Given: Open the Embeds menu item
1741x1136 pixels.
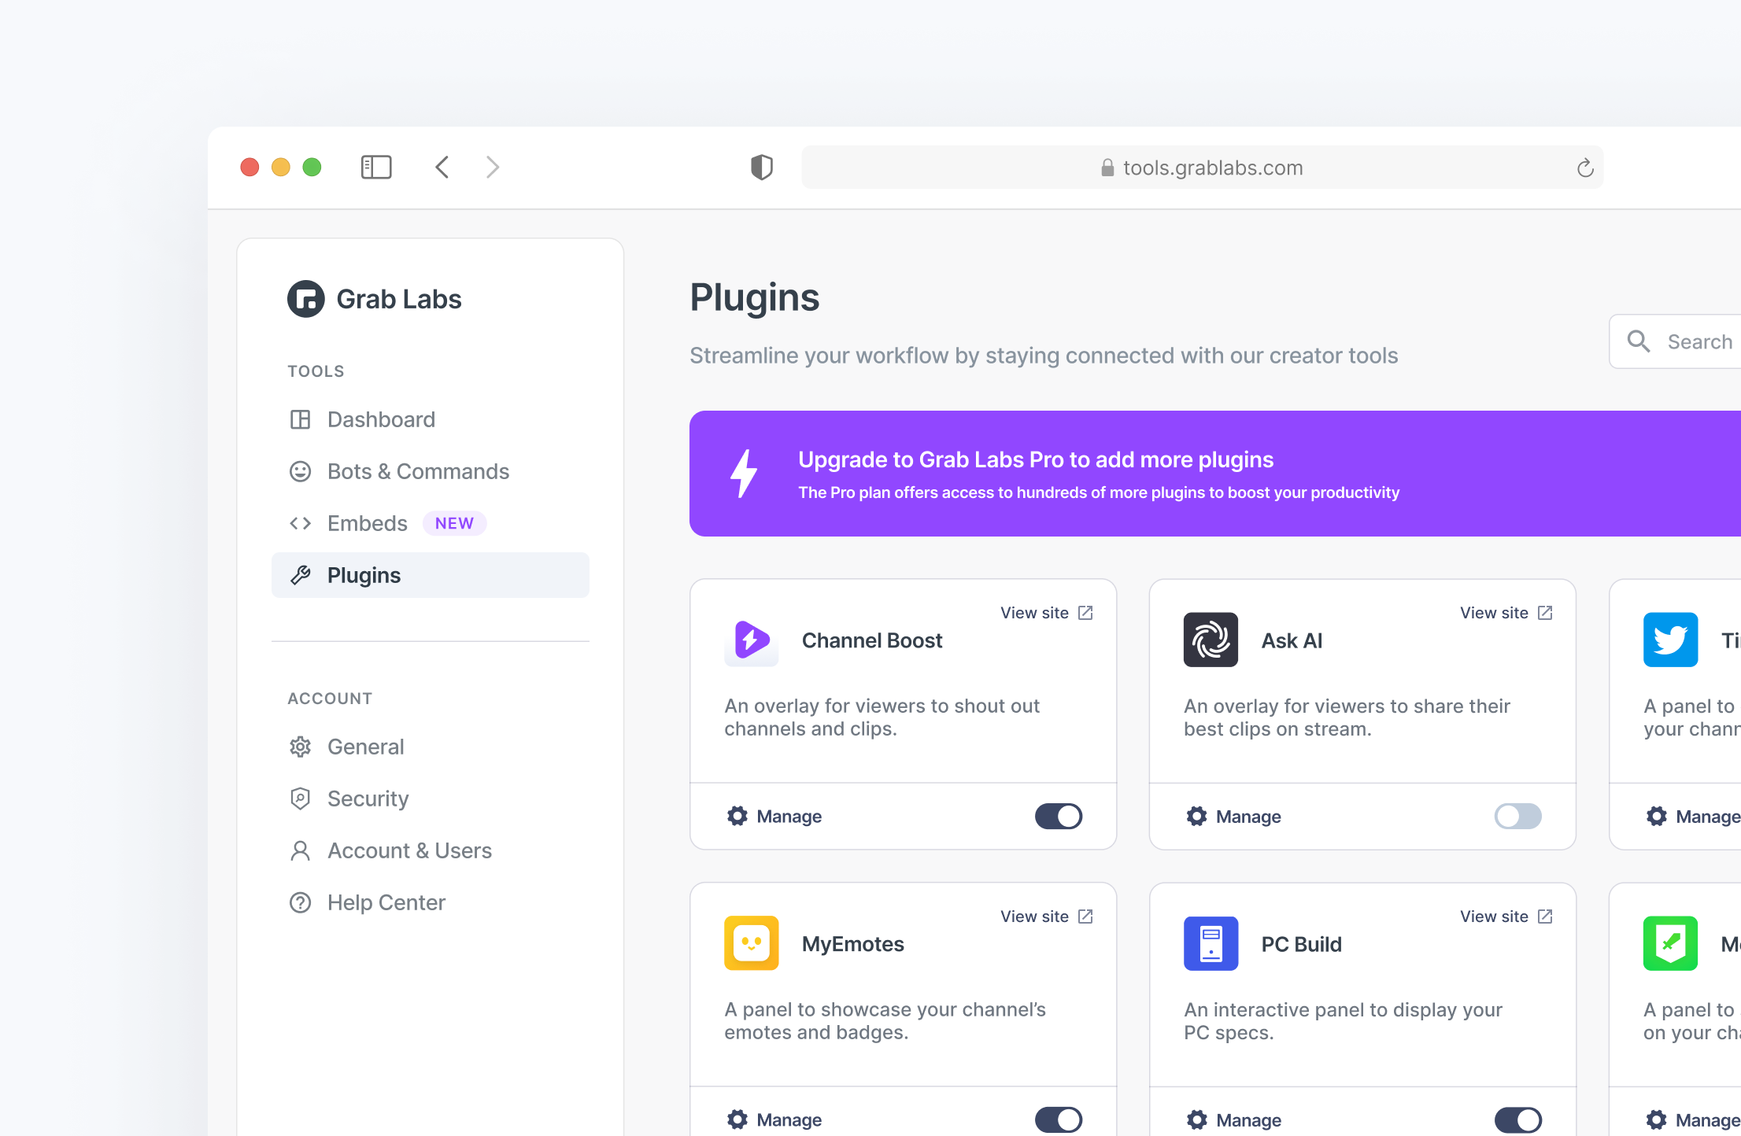Looking at the screenshot, I should point(368,523).
